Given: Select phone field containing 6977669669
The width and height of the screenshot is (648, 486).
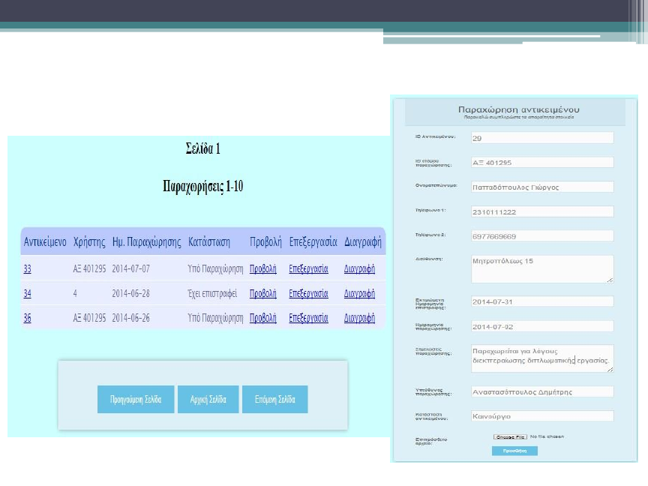Looking at the screenshot, I should click(x=541, y=236).
